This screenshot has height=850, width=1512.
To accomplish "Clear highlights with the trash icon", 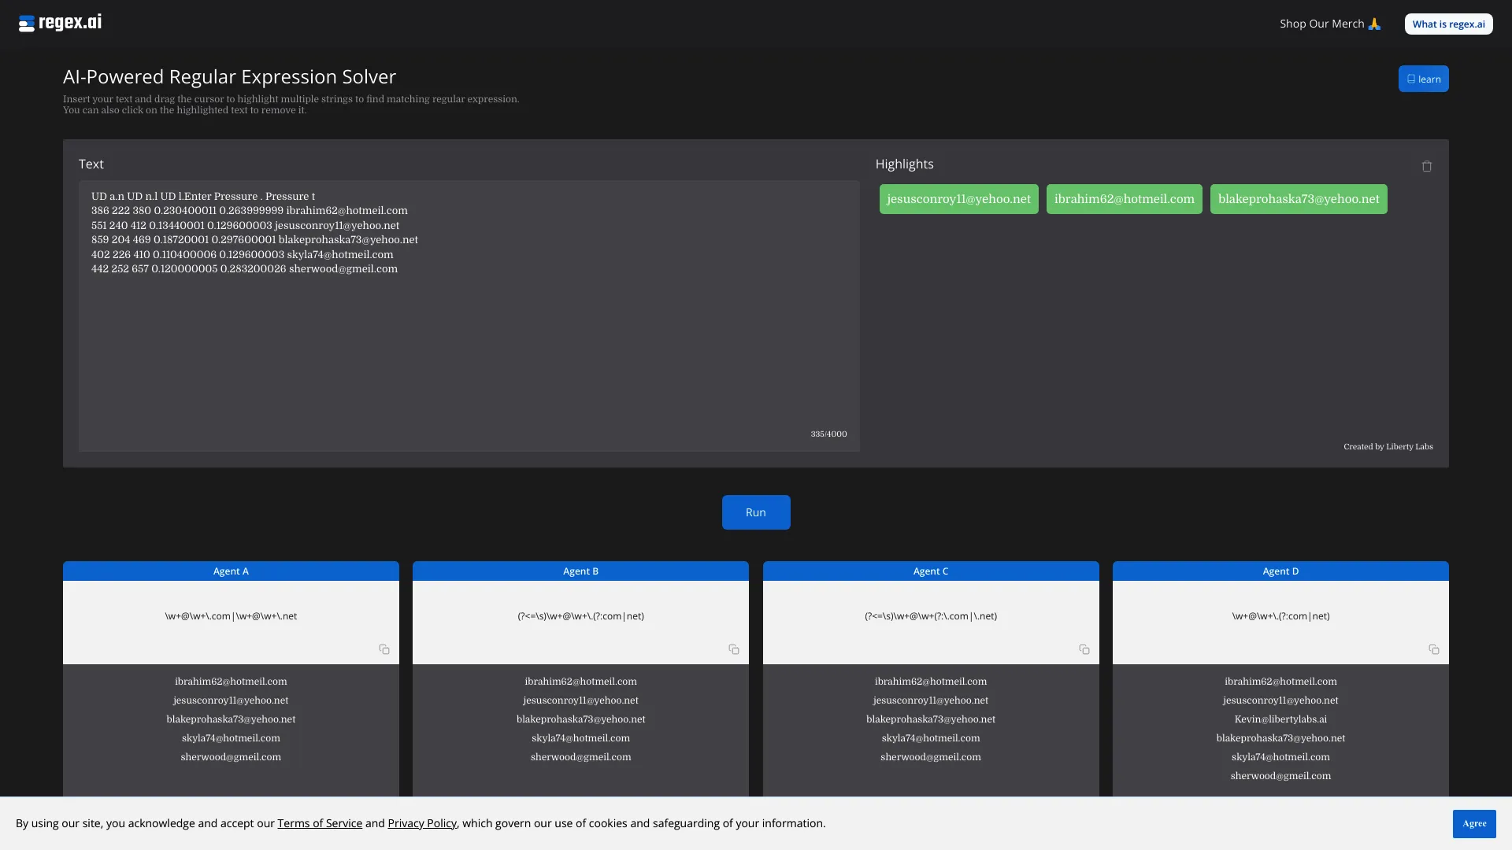I will pyautogui.click(x=1426, y=166).
